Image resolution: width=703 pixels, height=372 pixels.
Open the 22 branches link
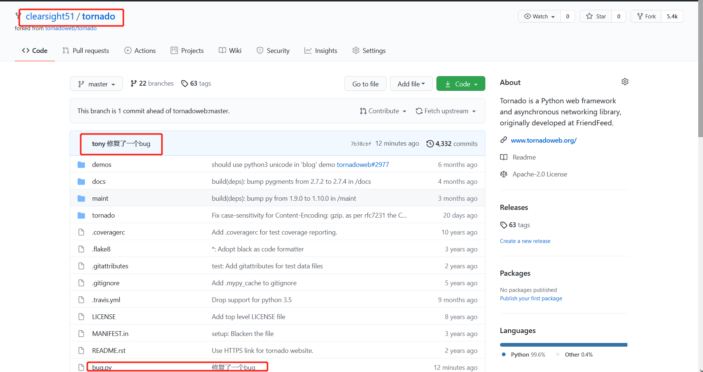[x=152, y=84]
